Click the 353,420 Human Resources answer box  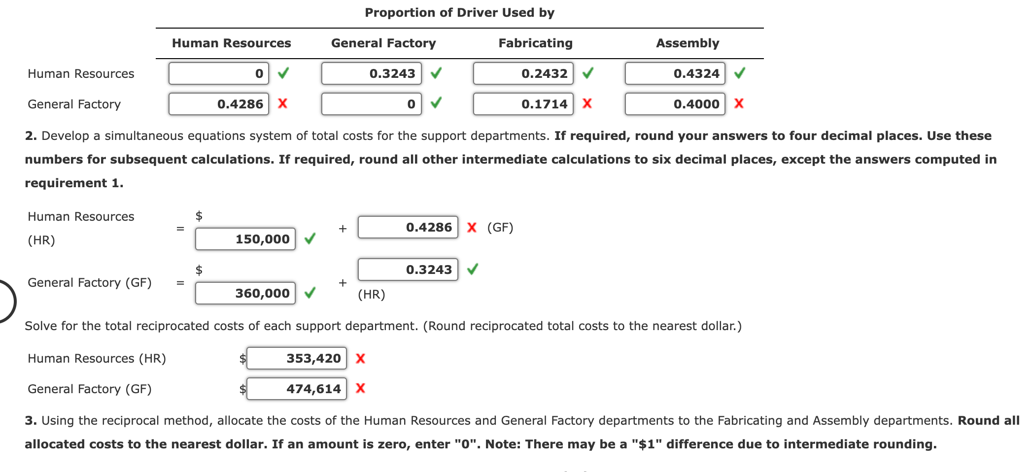pos(296,359)
